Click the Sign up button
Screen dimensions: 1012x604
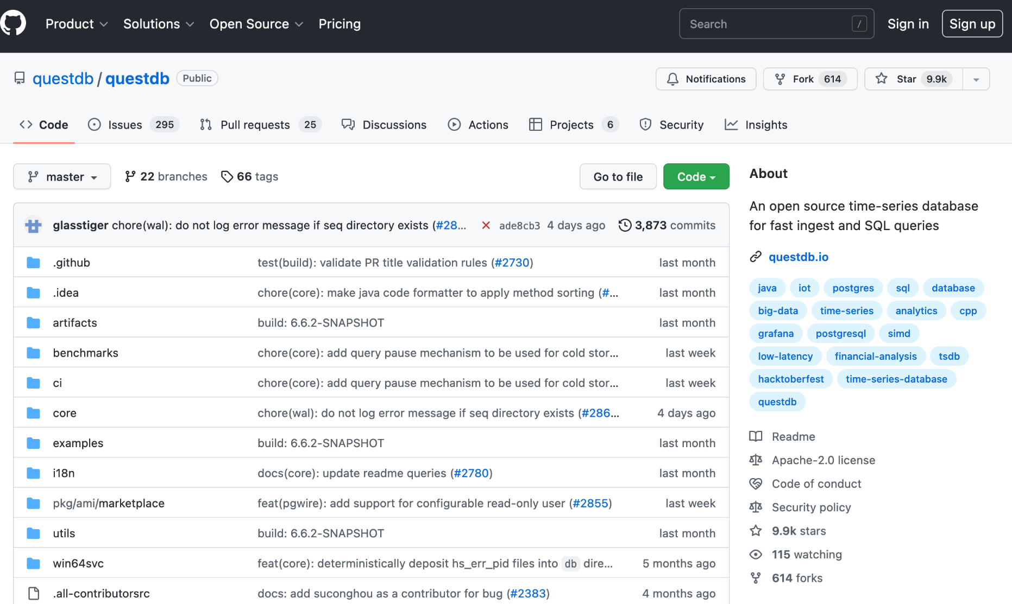(x=972, y=24)
